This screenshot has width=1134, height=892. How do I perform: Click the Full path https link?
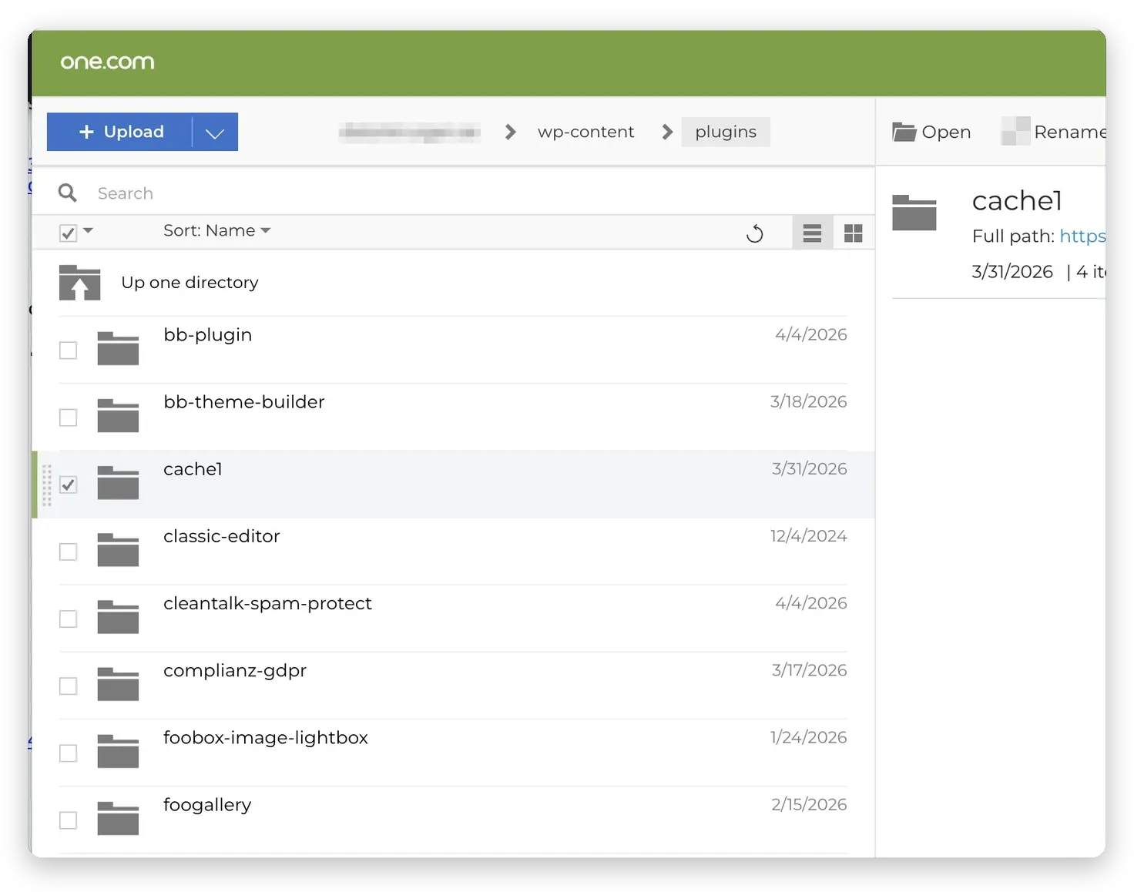pos(1082,236)
